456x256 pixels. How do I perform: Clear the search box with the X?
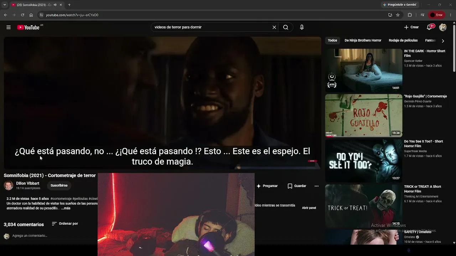click(274, 27)
